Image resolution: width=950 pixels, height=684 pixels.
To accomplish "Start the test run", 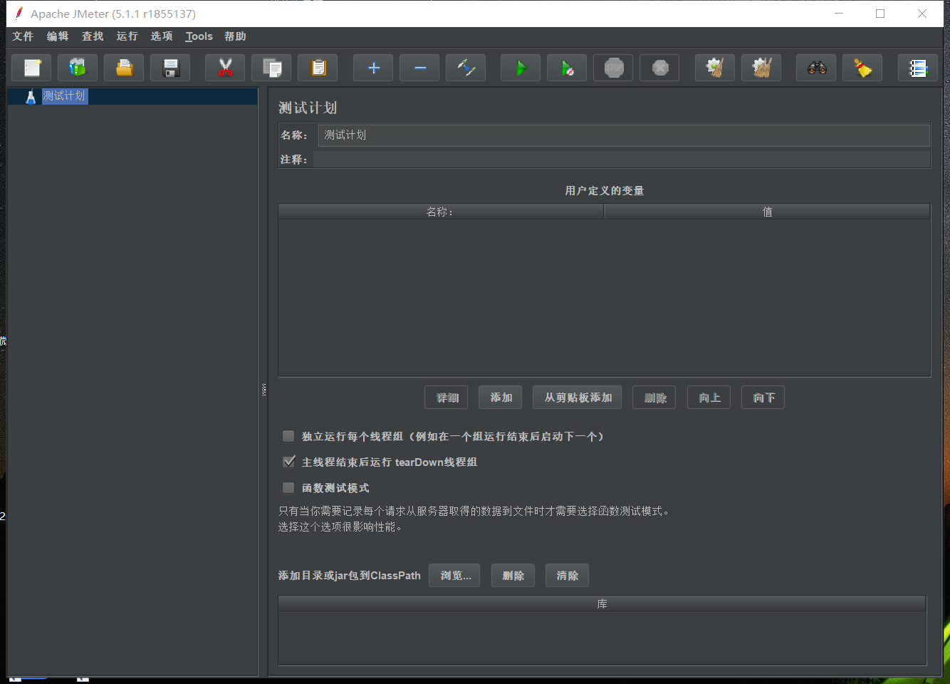I will [520, 68].
